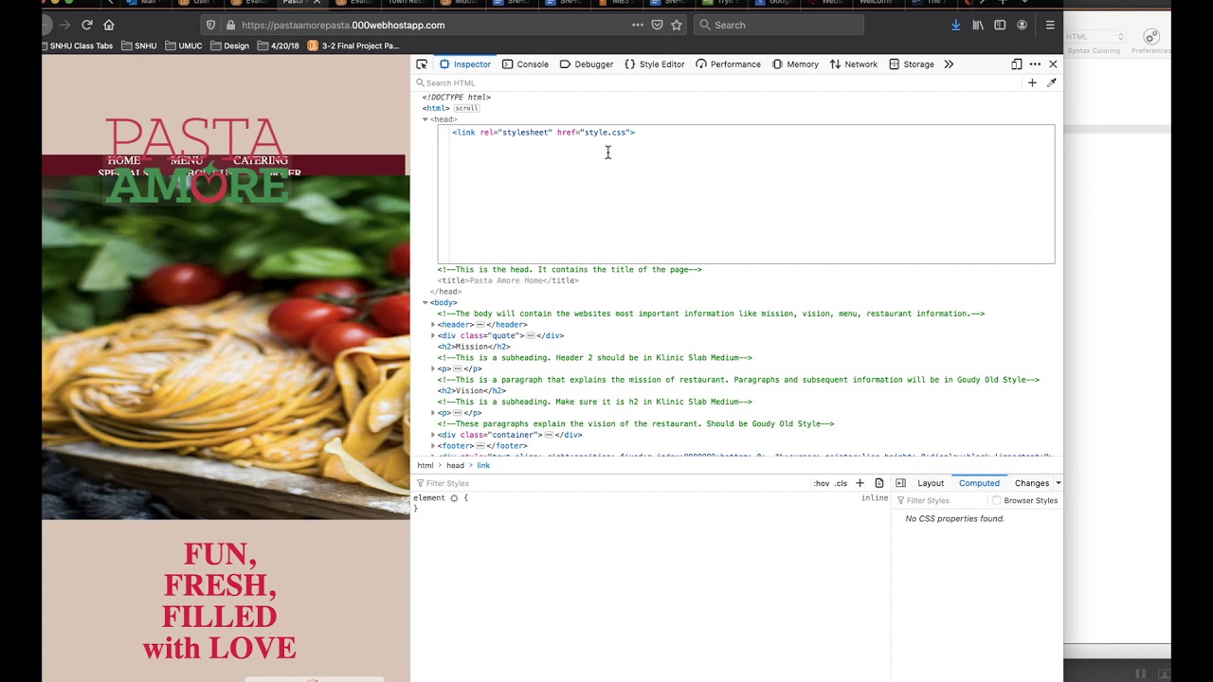This screenshot has width=1213, height=682.
Task: Focus Filter Styles field in Computed panel
Action: click(940, 501)
